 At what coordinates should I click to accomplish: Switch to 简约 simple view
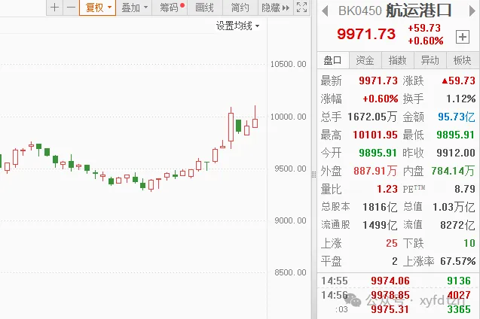(240, 8)
